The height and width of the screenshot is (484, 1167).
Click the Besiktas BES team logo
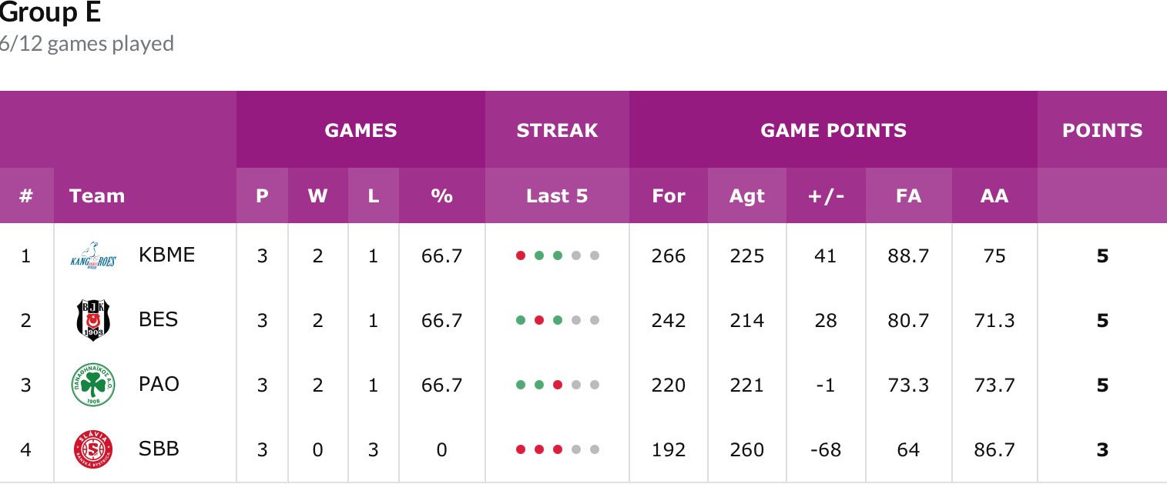92,320
